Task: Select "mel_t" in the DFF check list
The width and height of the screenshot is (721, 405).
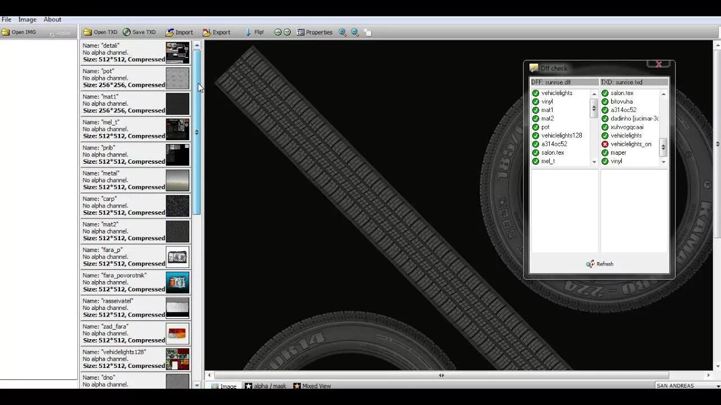Action: coord(548,161)
